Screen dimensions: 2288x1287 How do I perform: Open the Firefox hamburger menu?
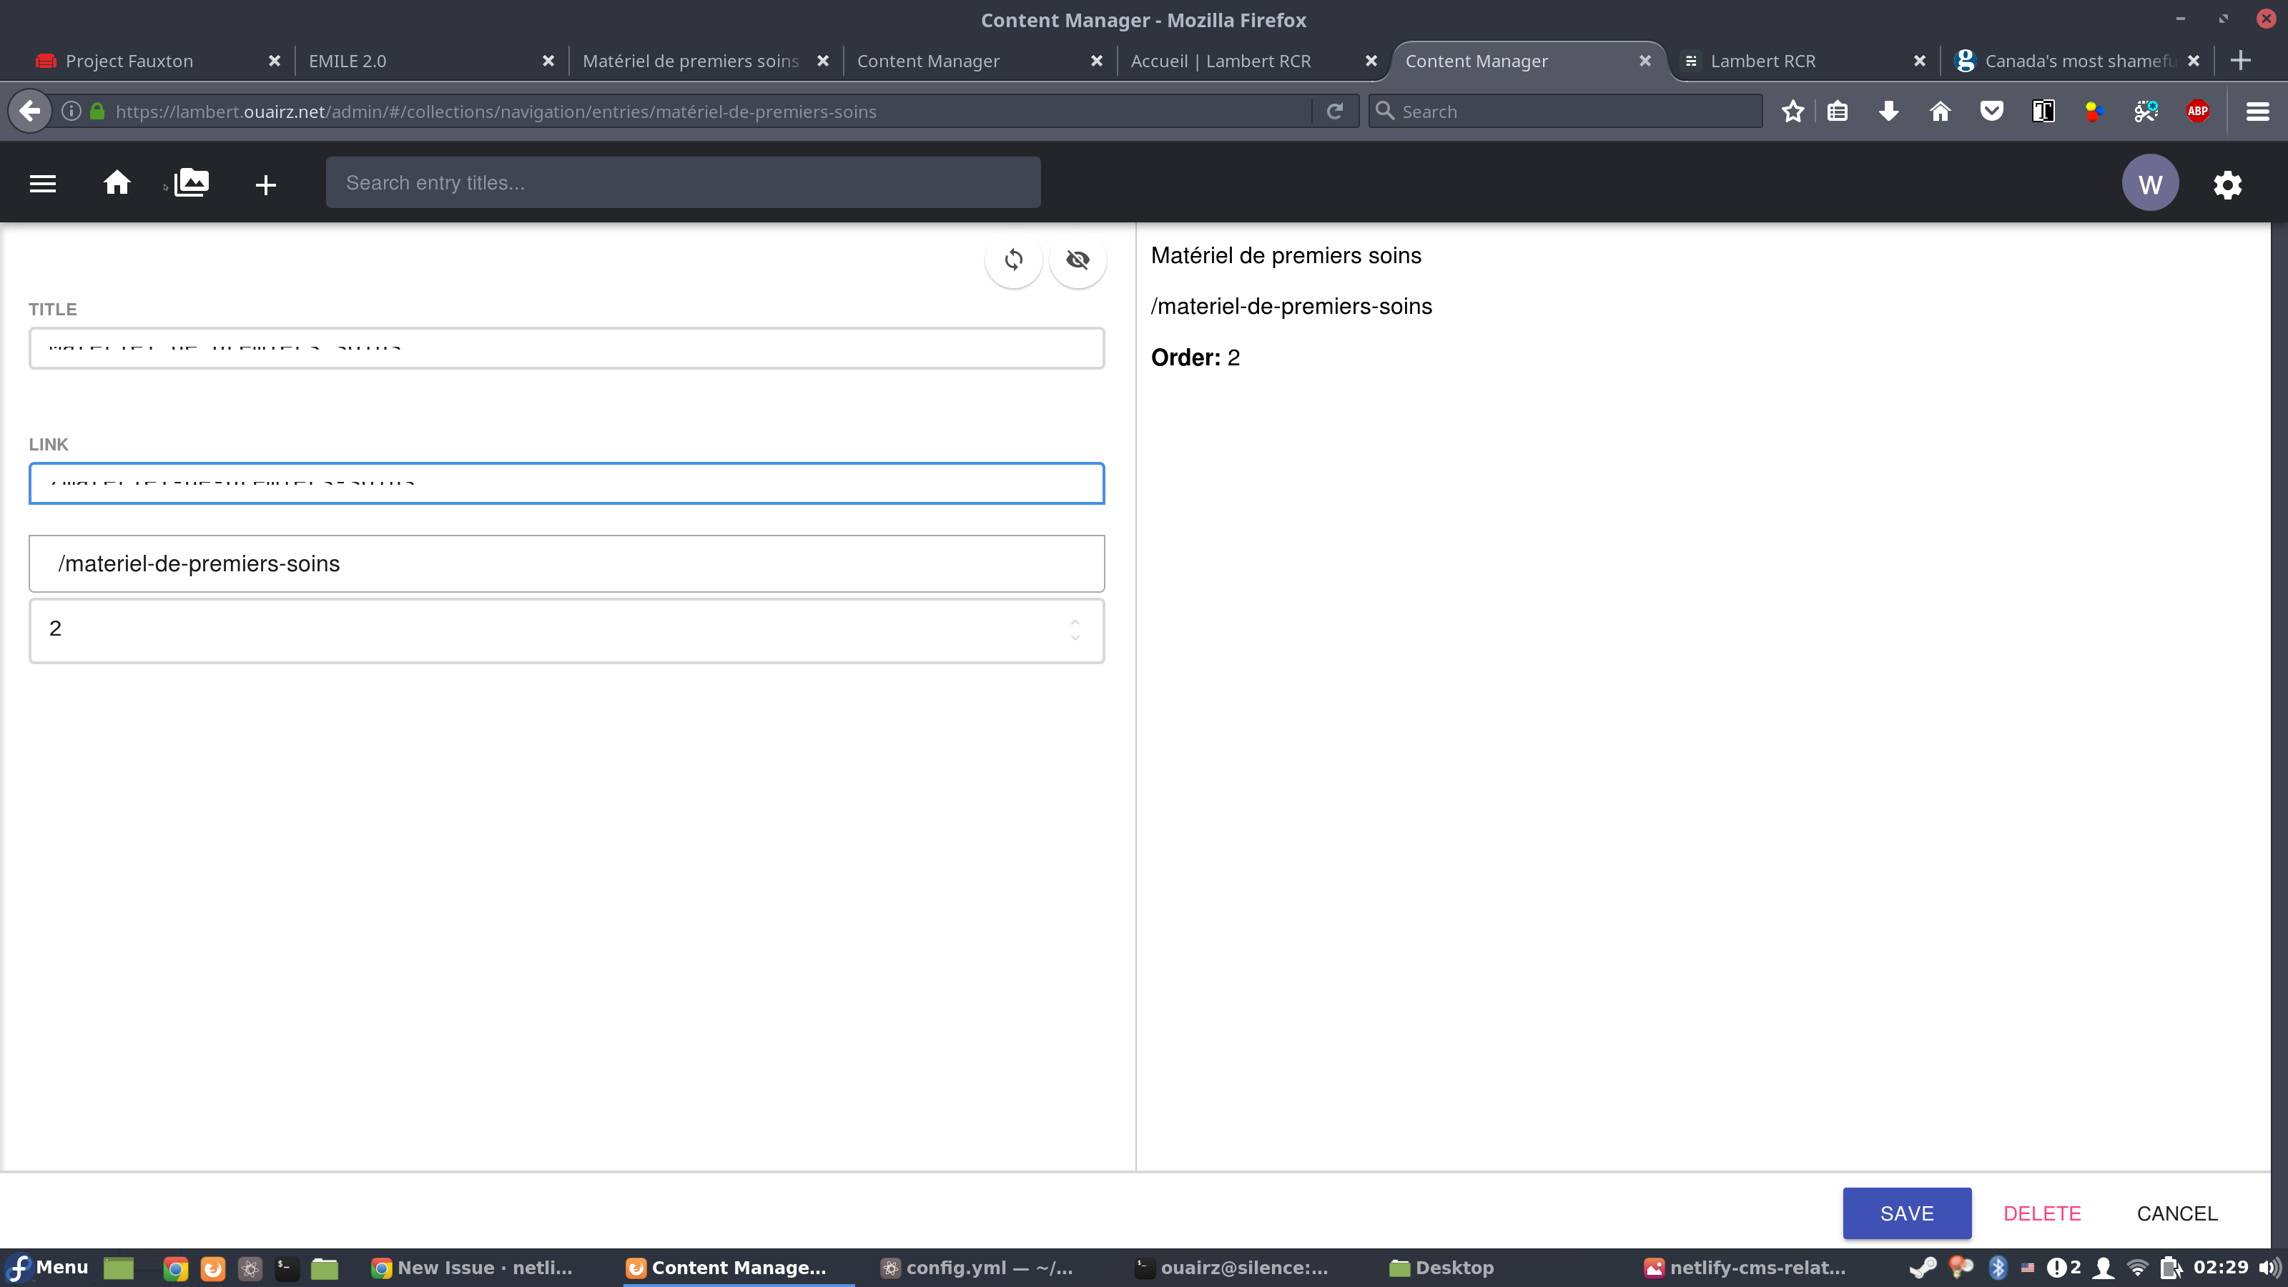coord(2257,111)
